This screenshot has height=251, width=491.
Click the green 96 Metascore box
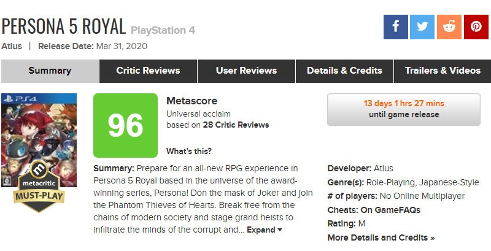(126, 125)
